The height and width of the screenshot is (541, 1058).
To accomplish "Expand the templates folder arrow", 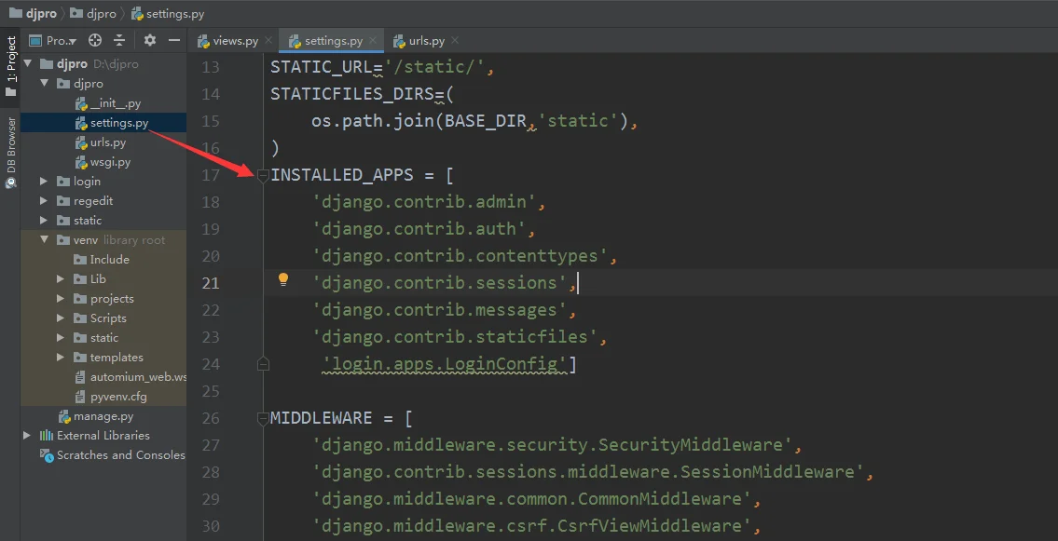I will click(x=61, y=357).
